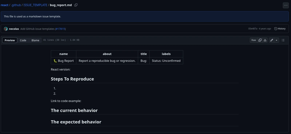Image resolution: width=291 pixels, height=134 pixels.
Task: Switch to the Preview tab
Action: 10,40
